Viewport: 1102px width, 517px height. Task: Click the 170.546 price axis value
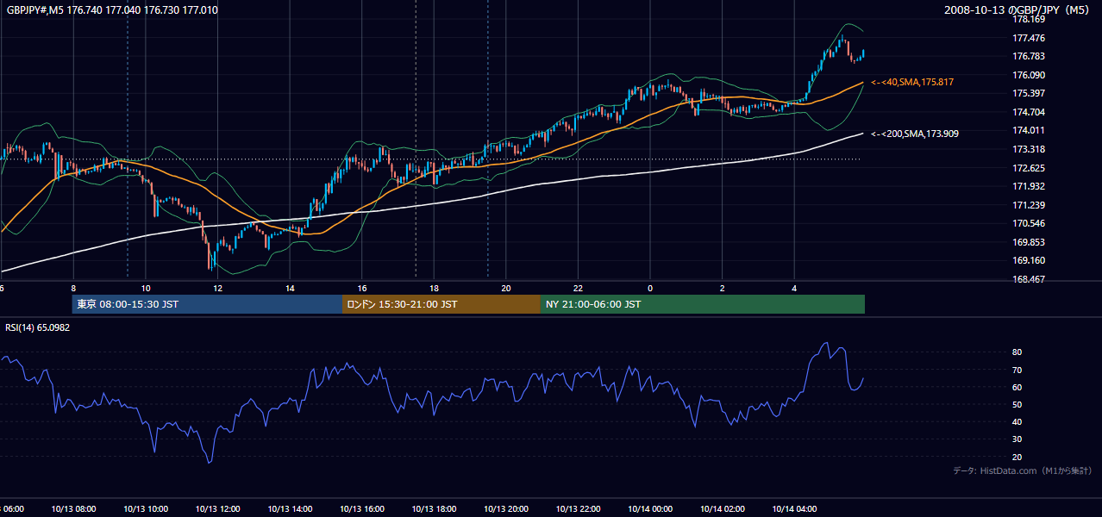click(1029, 224)
